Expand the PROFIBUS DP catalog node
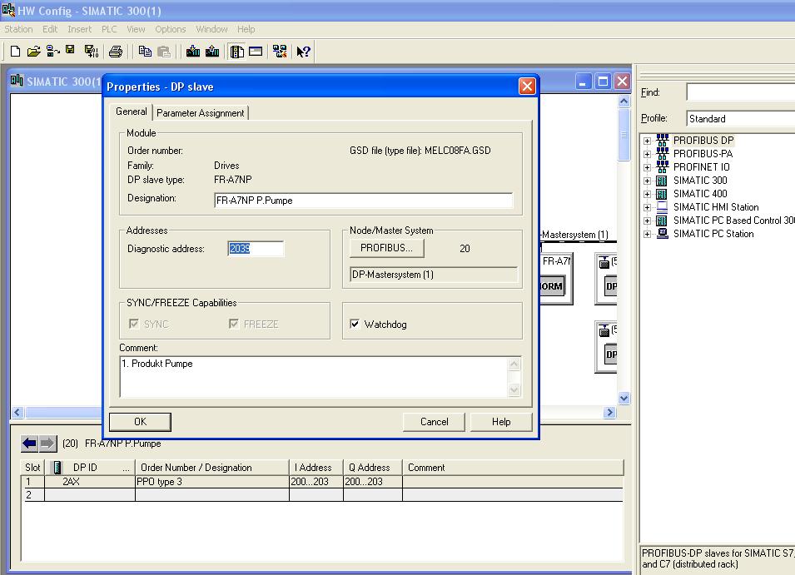The width and height of the screenshot is (795, 575). click(x=647, y=141)
